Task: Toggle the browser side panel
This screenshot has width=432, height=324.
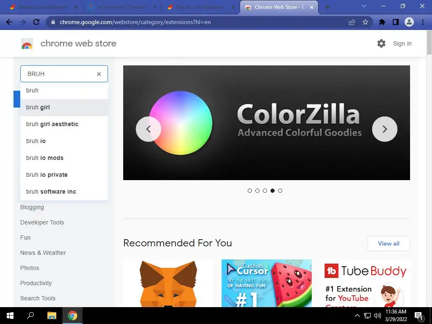Action: (x=396, y=22)
